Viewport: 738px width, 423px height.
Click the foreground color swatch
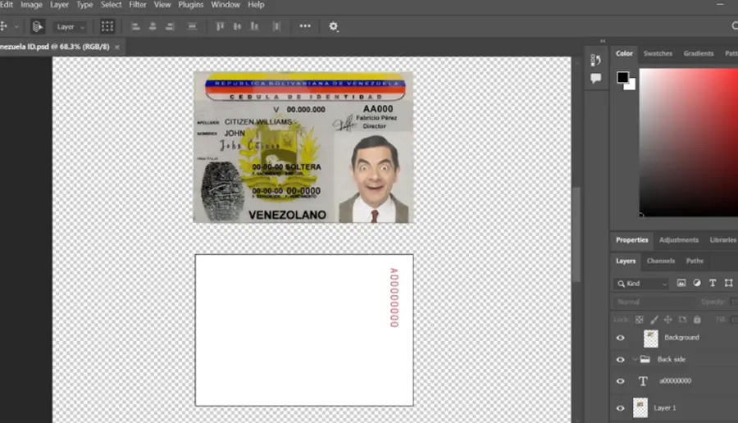[622, 77]
